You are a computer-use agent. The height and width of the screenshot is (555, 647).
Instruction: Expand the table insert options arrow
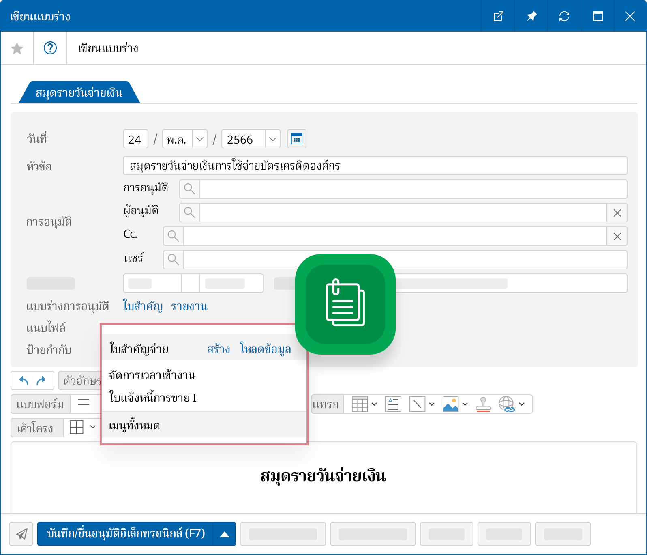point(374,404)
